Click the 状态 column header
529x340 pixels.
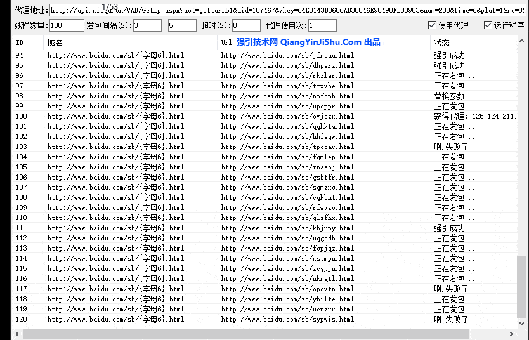point(441,43)
